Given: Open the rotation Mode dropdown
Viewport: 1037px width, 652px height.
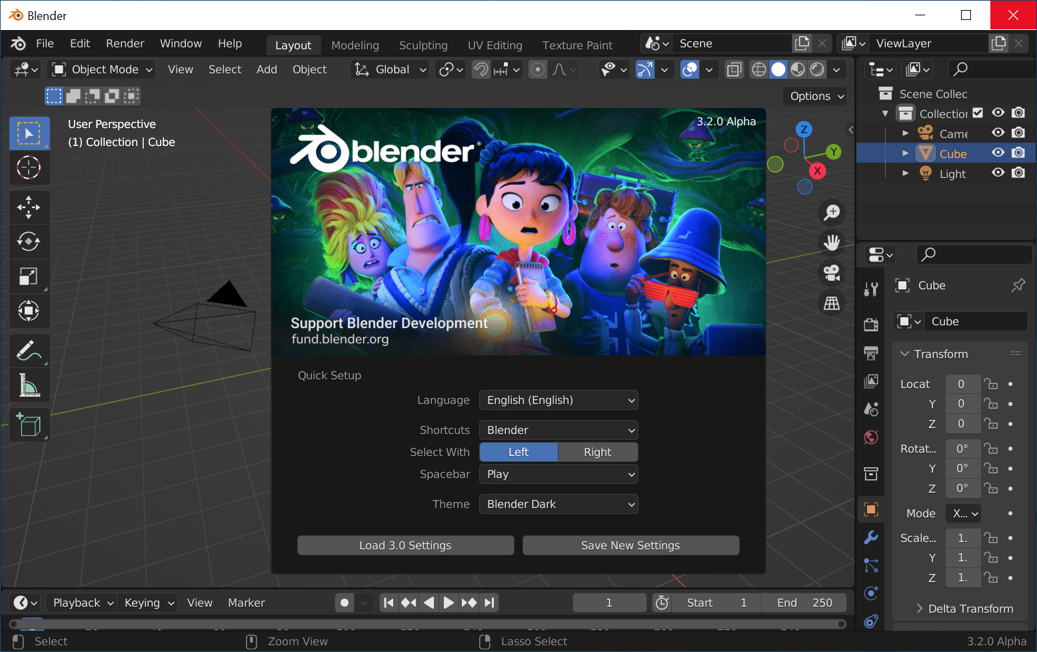Looking at the screenshot, I should (964, 513).
